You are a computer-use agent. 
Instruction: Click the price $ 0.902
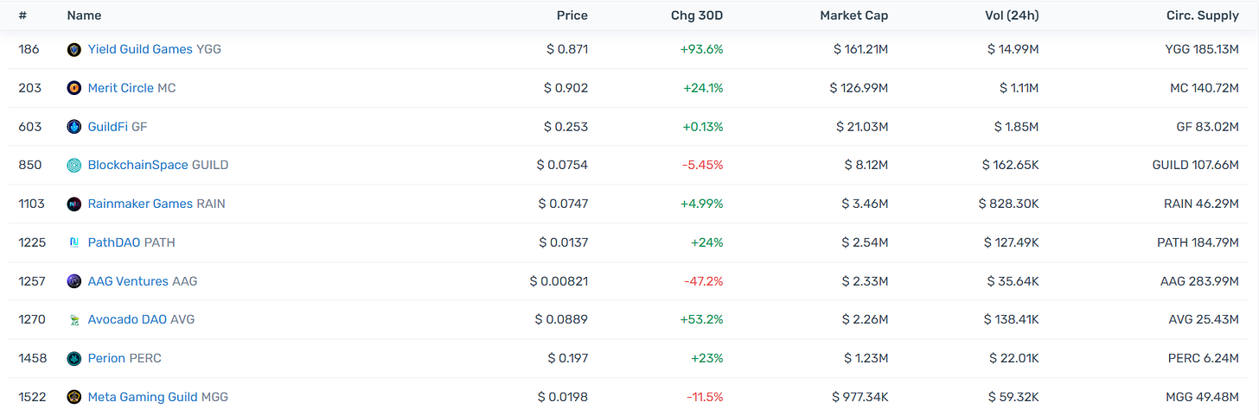[566, 88]
